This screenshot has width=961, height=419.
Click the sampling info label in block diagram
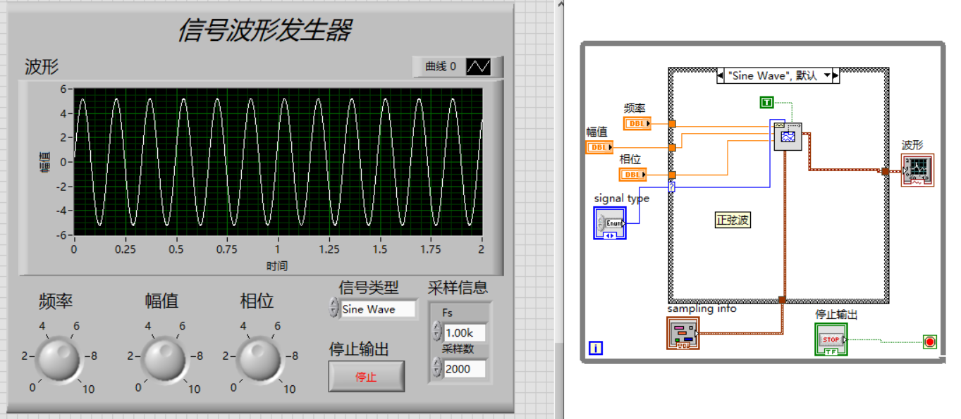click(702, 308)
